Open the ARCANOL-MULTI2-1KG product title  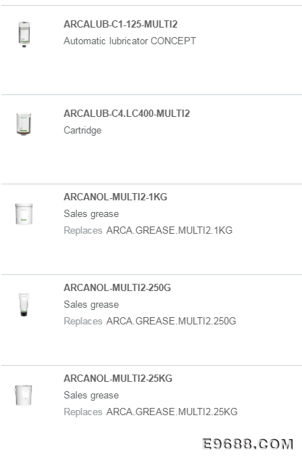pyautogui.click(x=115, y=197)
